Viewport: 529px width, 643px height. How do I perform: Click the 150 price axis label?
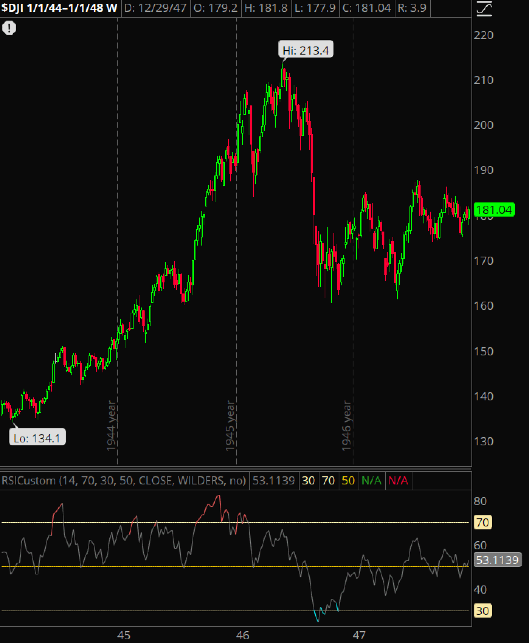483,351
